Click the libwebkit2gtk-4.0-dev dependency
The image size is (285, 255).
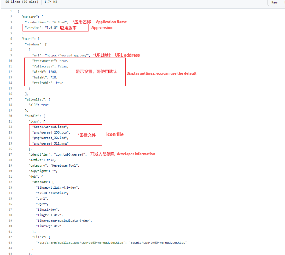tap(57, 187)
